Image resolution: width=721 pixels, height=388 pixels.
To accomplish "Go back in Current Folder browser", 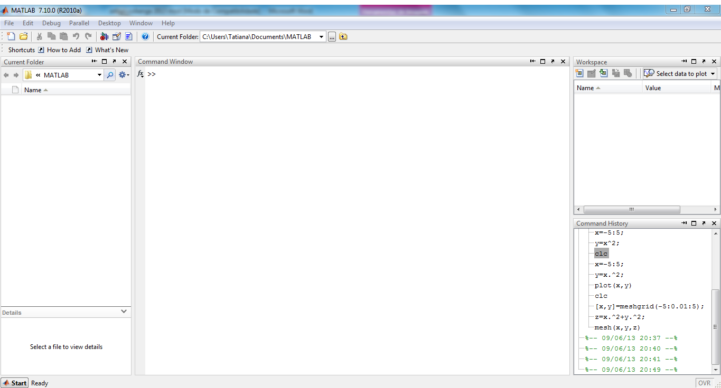I will pyautogui.click(x=6, y=75).
